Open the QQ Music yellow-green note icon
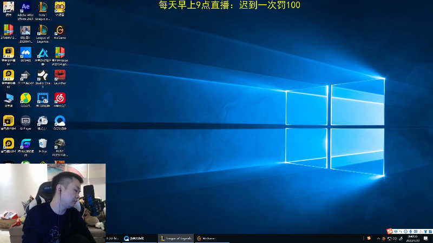The height and width of the screenshot is (243, 433). (x=25, y=100)
